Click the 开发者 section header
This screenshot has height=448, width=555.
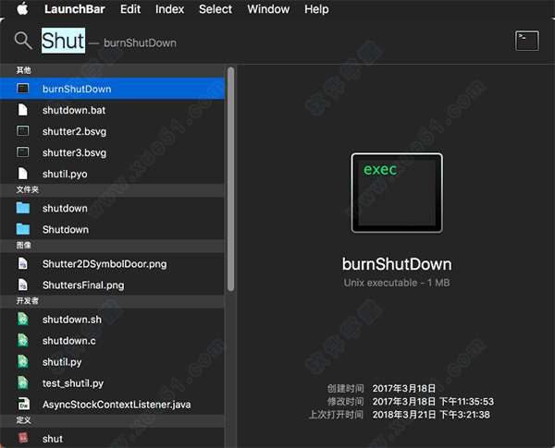pos(112,301)
